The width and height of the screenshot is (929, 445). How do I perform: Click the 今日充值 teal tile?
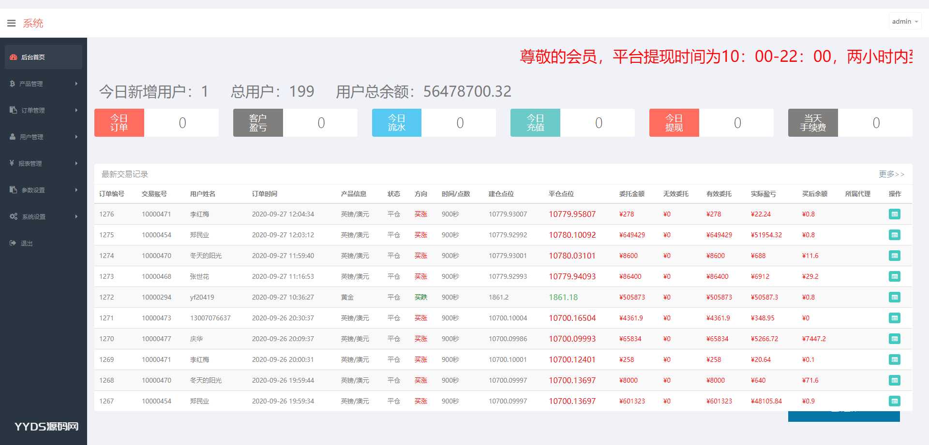[x=535, y=123]
